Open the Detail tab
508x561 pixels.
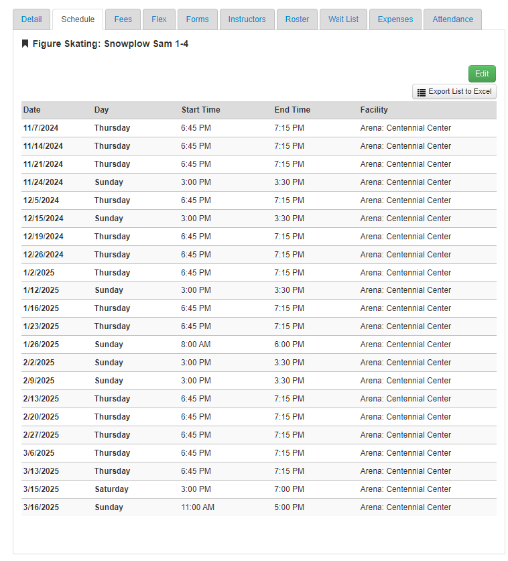[31, 19]
